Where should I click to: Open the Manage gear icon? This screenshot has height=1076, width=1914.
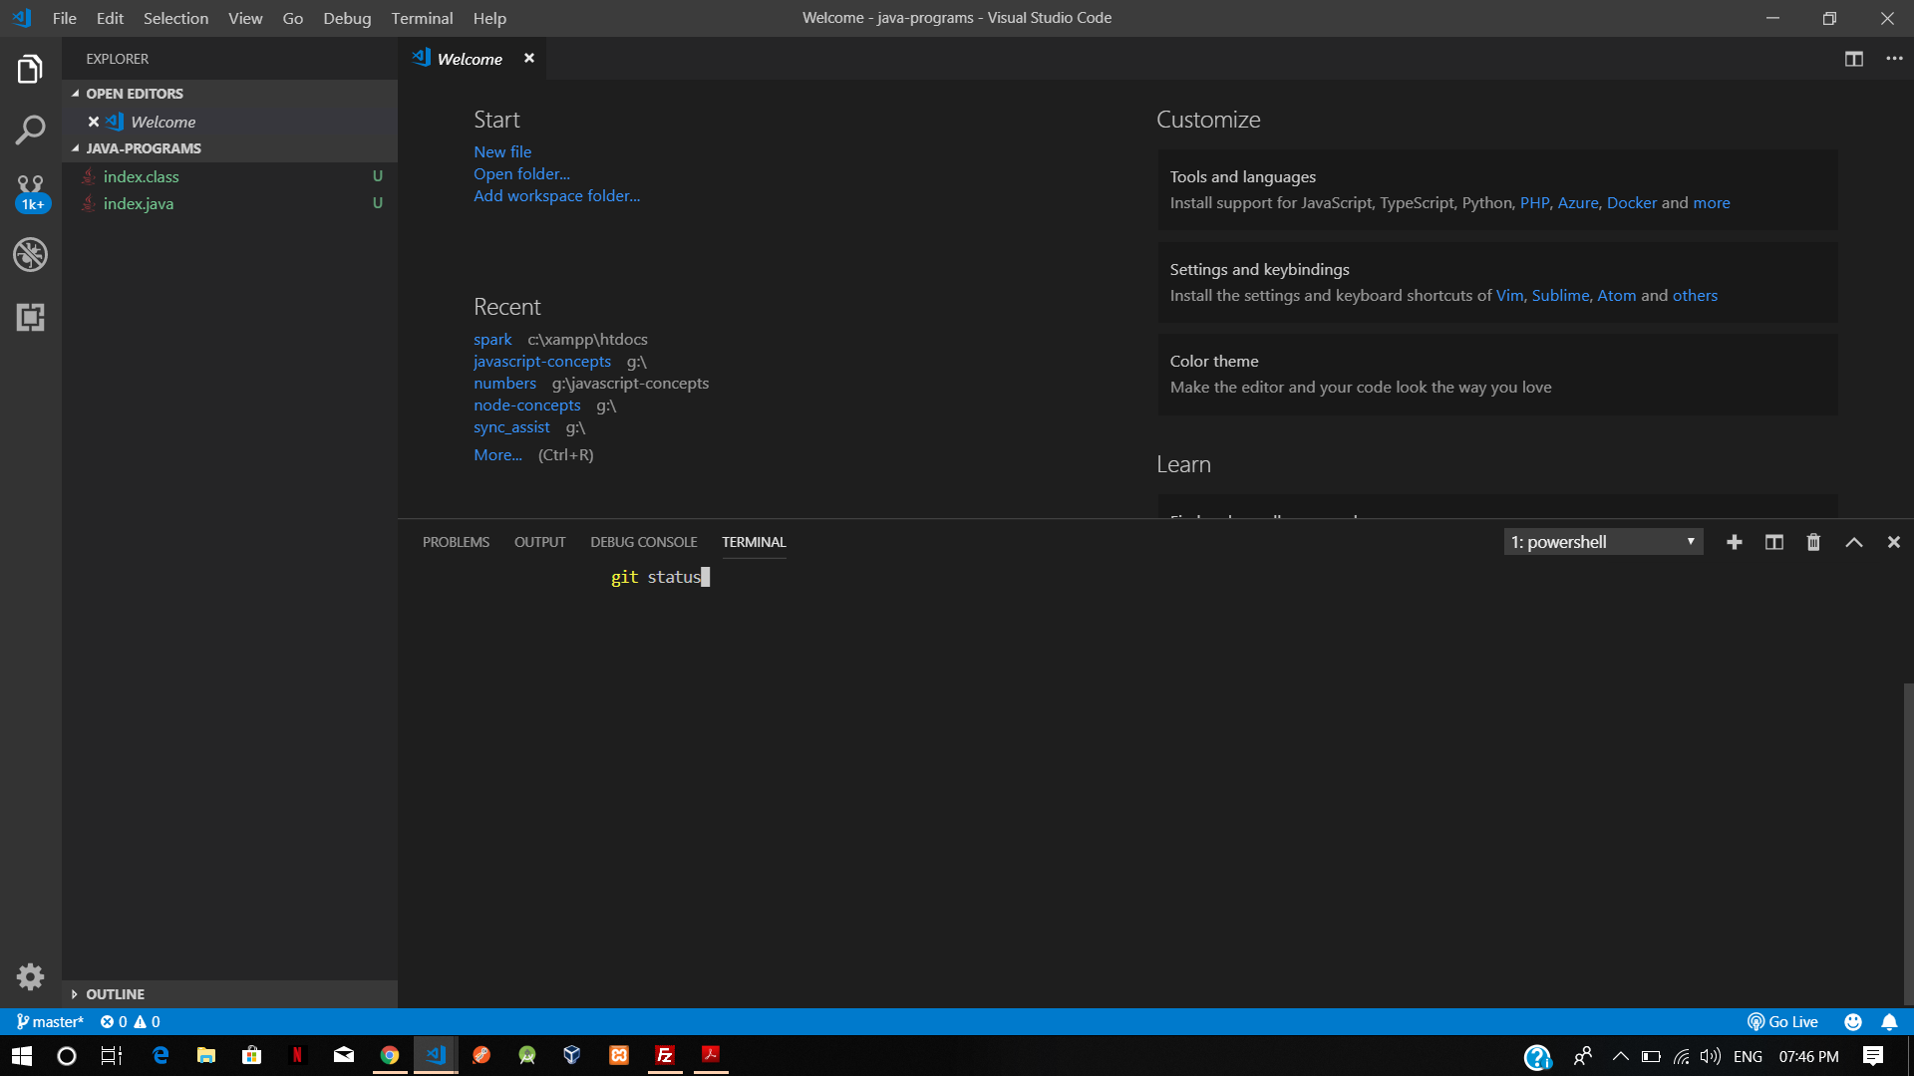pos(30,976)
